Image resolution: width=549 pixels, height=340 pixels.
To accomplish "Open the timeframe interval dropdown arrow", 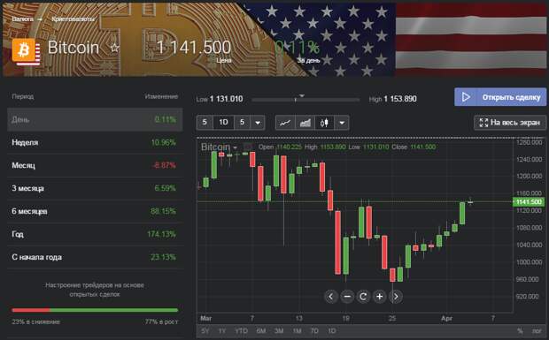I will (258, 123).
